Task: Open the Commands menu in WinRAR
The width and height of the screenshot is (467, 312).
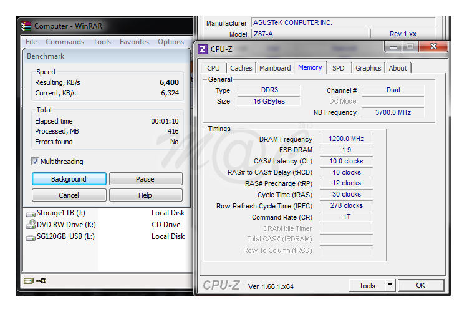Action: click(x=65, y=42)
